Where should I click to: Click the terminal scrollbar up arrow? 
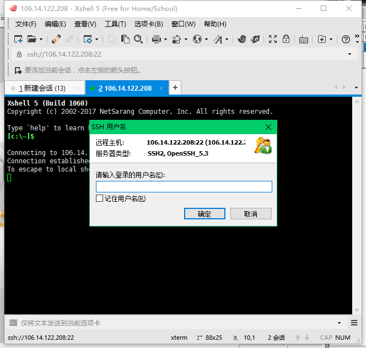pyautogui.click(x=357, y=102)
